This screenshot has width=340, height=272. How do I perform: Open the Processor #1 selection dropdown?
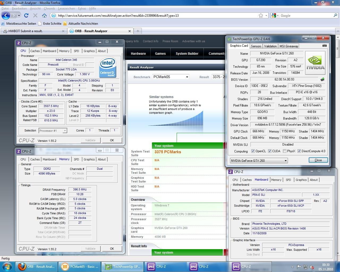(53, 130)
